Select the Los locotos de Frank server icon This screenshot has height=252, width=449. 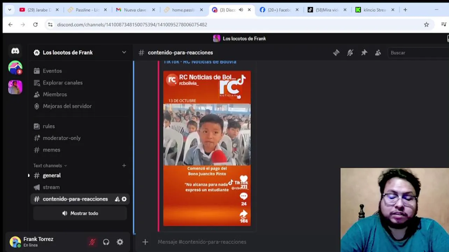point(15,87)
